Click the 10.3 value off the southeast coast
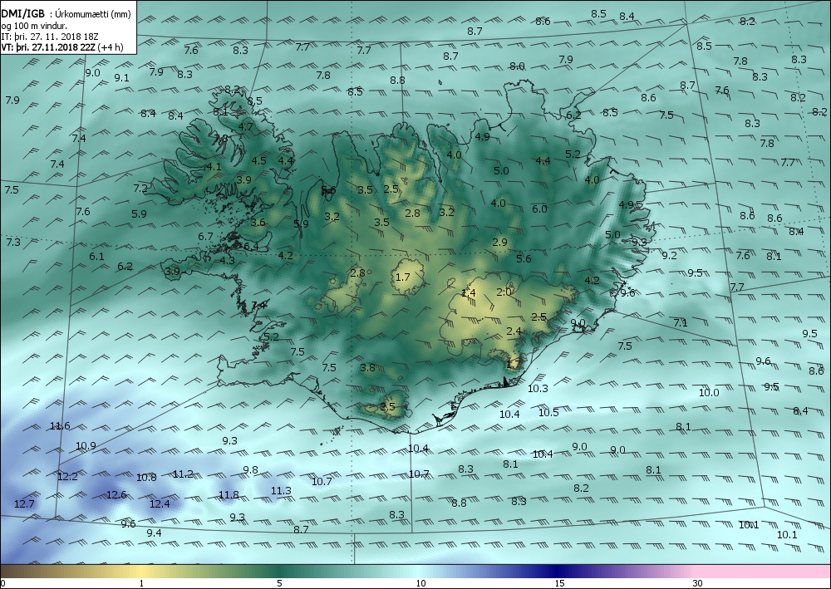The image size is (831, 589). click(x=538, y=388)
